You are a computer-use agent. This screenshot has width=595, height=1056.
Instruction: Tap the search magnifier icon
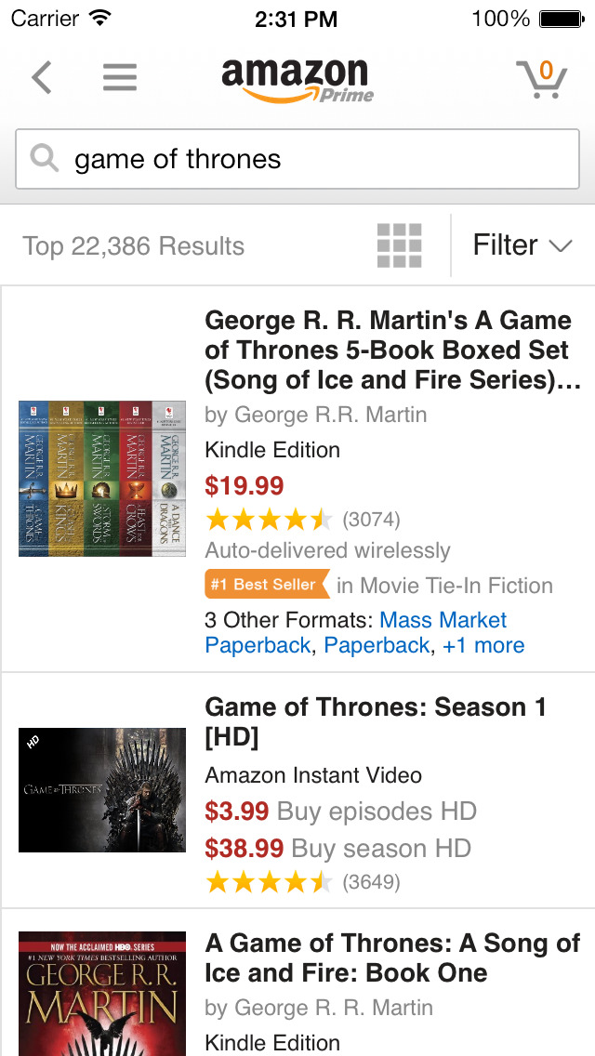[x=45, y=159]
